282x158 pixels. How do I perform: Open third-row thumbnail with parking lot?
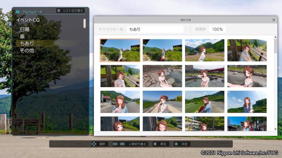point(120,102)
